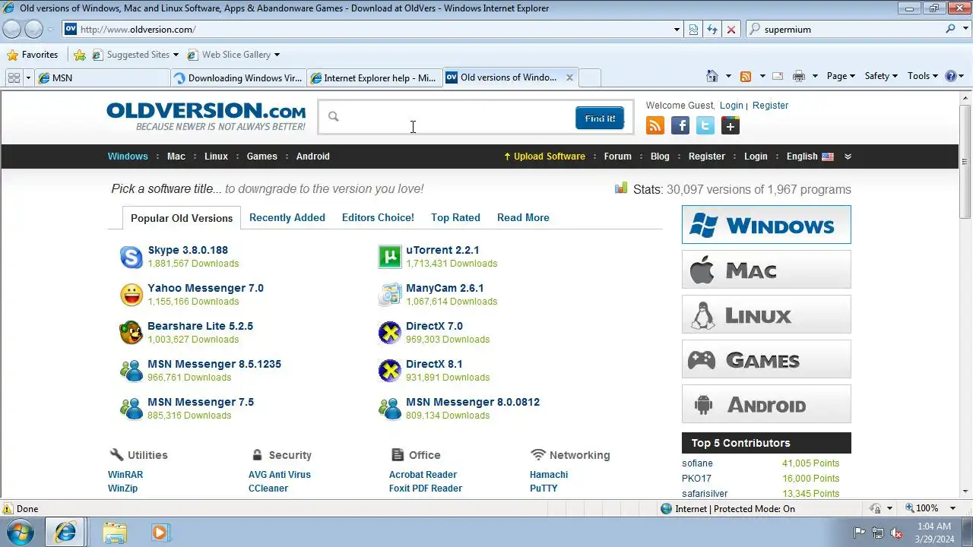Switch to Internet Explorer help tab

pos(373,77)
